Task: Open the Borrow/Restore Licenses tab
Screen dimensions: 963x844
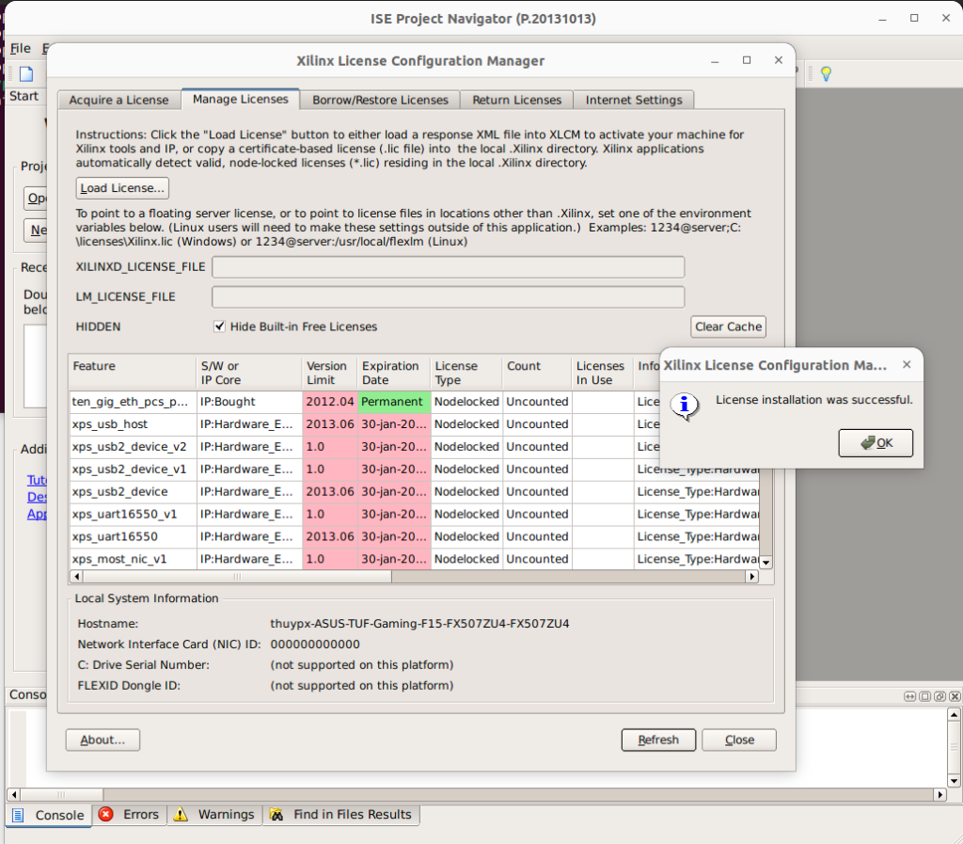Action: 380,100
